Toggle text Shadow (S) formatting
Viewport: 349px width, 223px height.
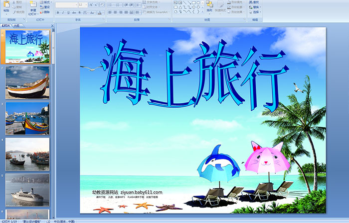(x=79, y=12)
